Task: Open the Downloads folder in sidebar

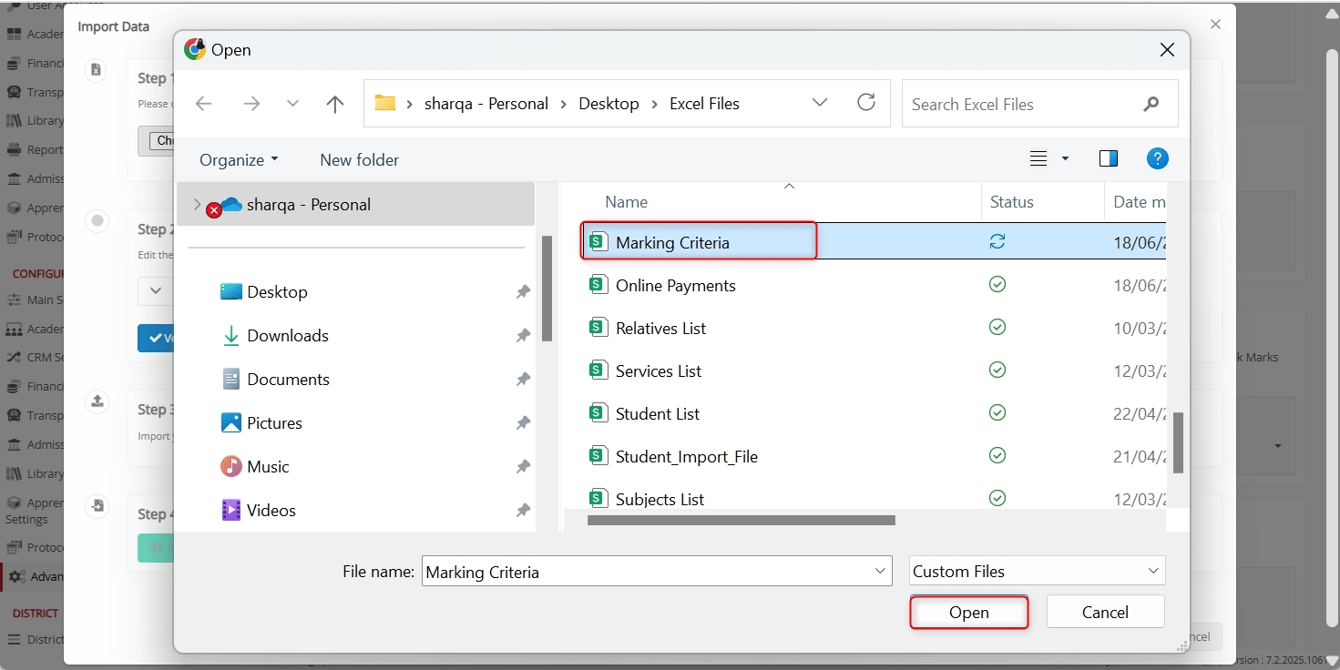Action: (x=287, y=336)
